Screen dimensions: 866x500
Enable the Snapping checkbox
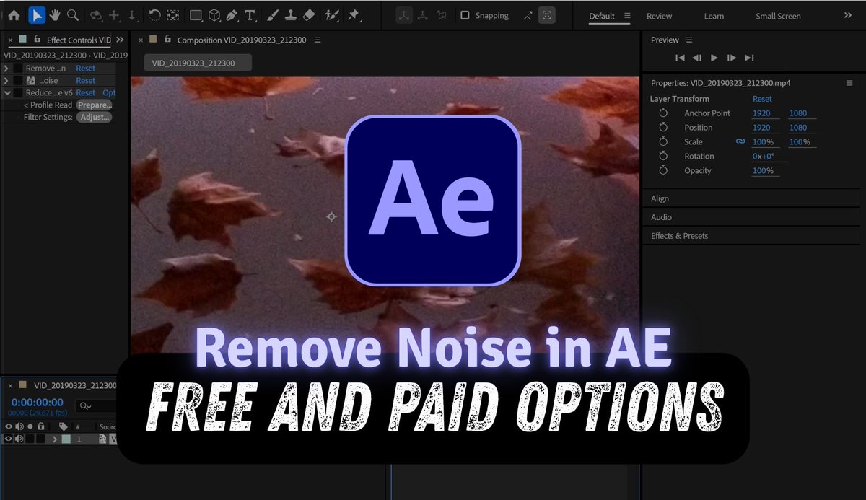[465, 15]
